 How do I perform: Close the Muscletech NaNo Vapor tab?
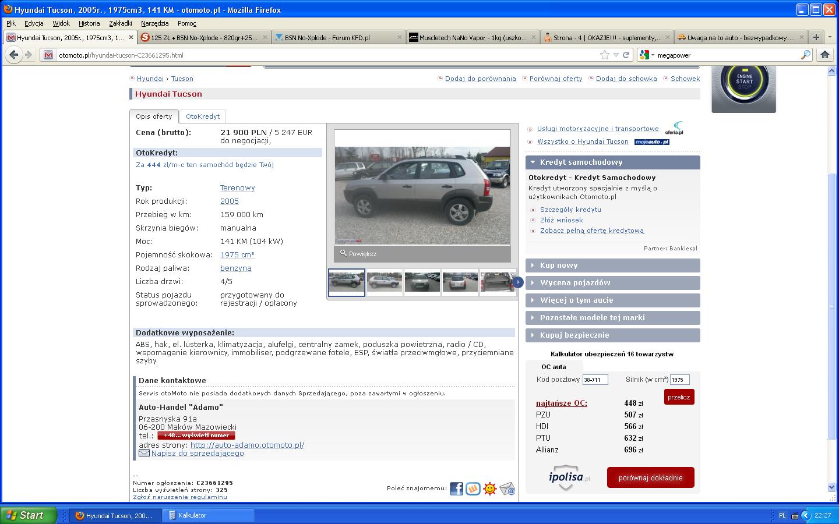pyautogui.click(x=534, y=37)
